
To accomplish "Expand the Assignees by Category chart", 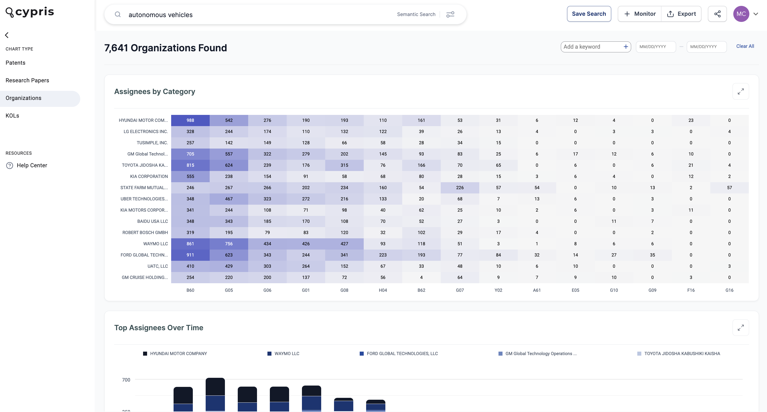I will (741, 91).
